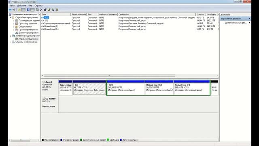259x146 pixels.
Task: Collapse the Управление дисками actions section arrow
Action: [249, 19]
